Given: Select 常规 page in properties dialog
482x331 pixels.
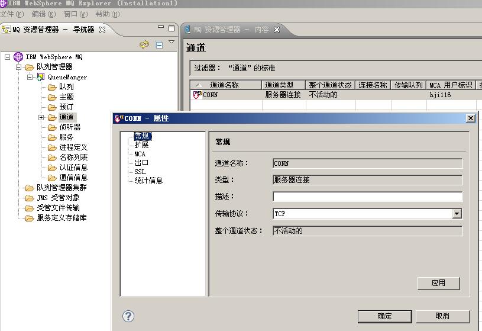Looking at the screenshot, I should (141, 136).
